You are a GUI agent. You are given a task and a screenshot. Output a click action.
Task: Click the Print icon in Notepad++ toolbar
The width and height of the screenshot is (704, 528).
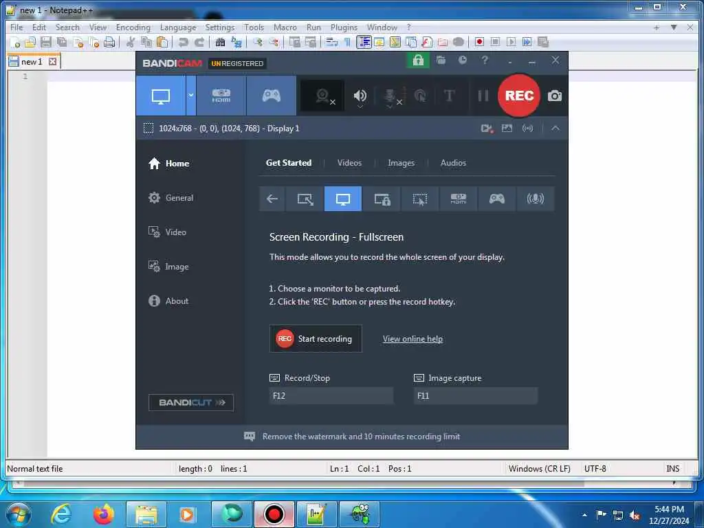coord(109,42)
